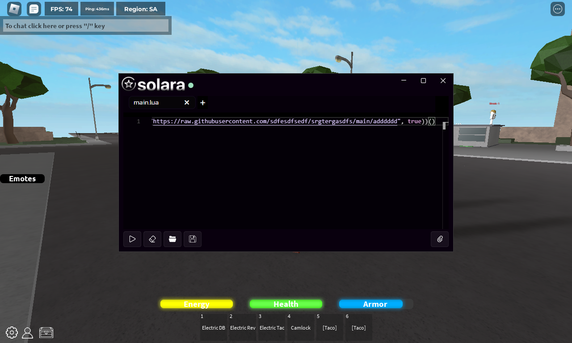Viewport: 572px width, 343px height.
Task: Close the Solara window
Action: click(x=443, y=80)
